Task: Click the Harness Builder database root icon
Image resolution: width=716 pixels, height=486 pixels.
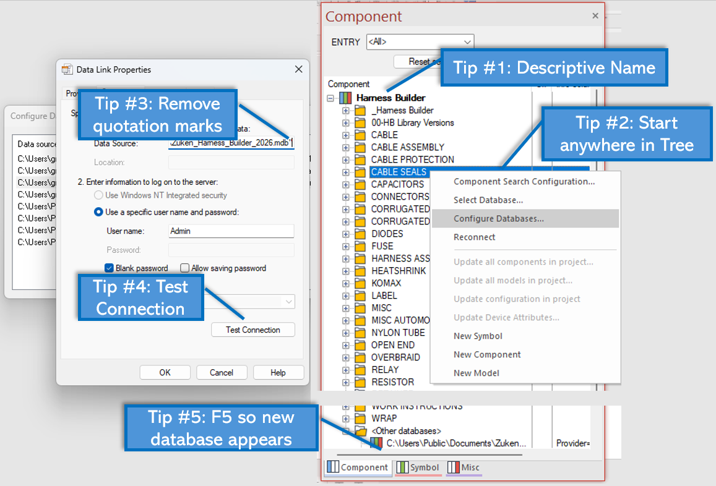Action: tap(346, 98)
